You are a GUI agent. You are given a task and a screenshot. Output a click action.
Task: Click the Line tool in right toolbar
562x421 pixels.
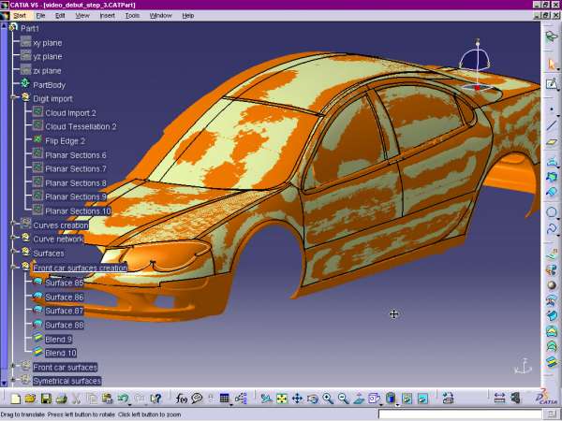coord(552,124)
